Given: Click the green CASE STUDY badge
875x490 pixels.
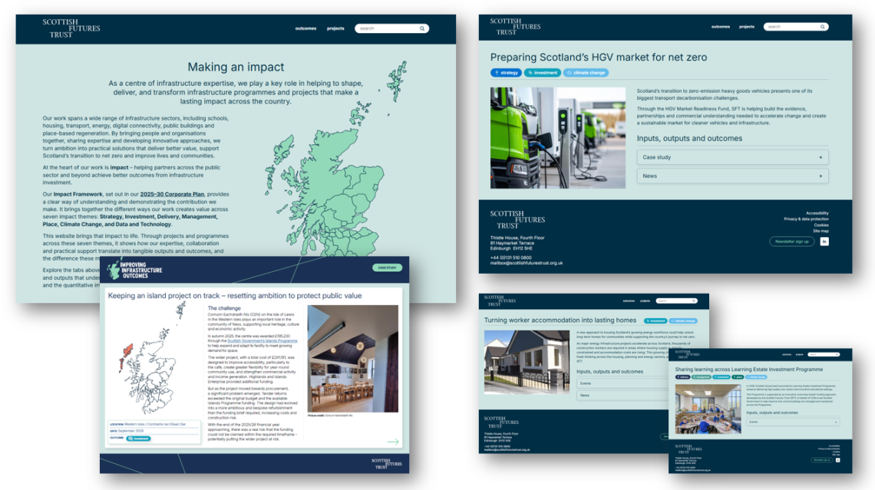Looking at the screenshot, I should pyautogui.click(x=387, y=268).
